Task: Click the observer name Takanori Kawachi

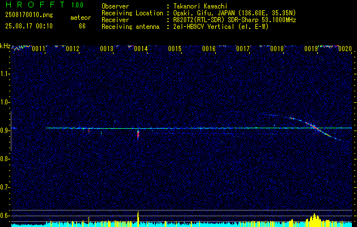Action: pyautogui.click(x=200, y=6)
